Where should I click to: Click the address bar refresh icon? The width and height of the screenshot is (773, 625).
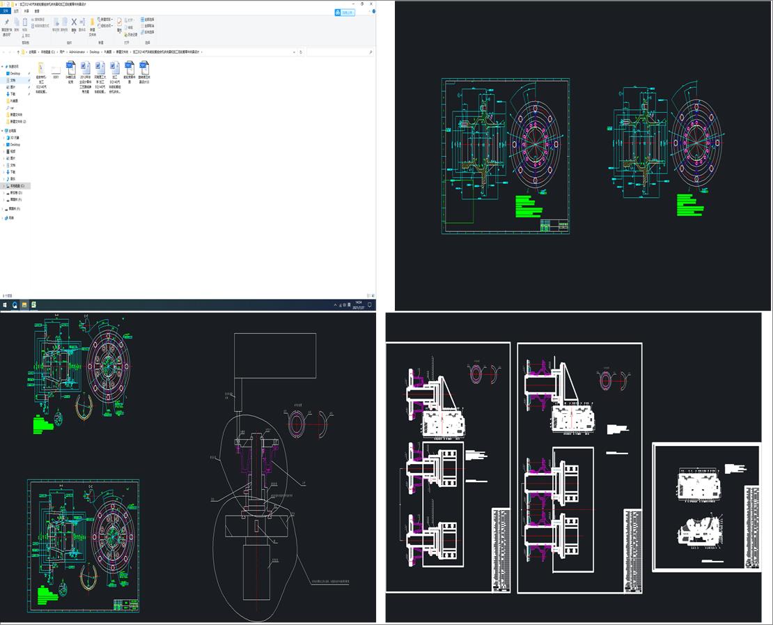[301, 52]
